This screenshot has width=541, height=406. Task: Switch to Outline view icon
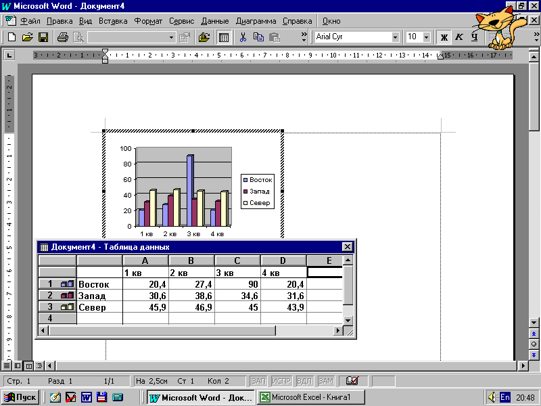[39, 365]
